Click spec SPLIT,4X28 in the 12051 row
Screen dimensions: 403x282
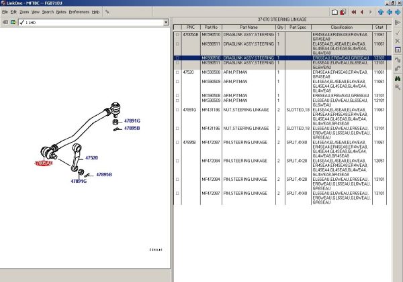297,161
